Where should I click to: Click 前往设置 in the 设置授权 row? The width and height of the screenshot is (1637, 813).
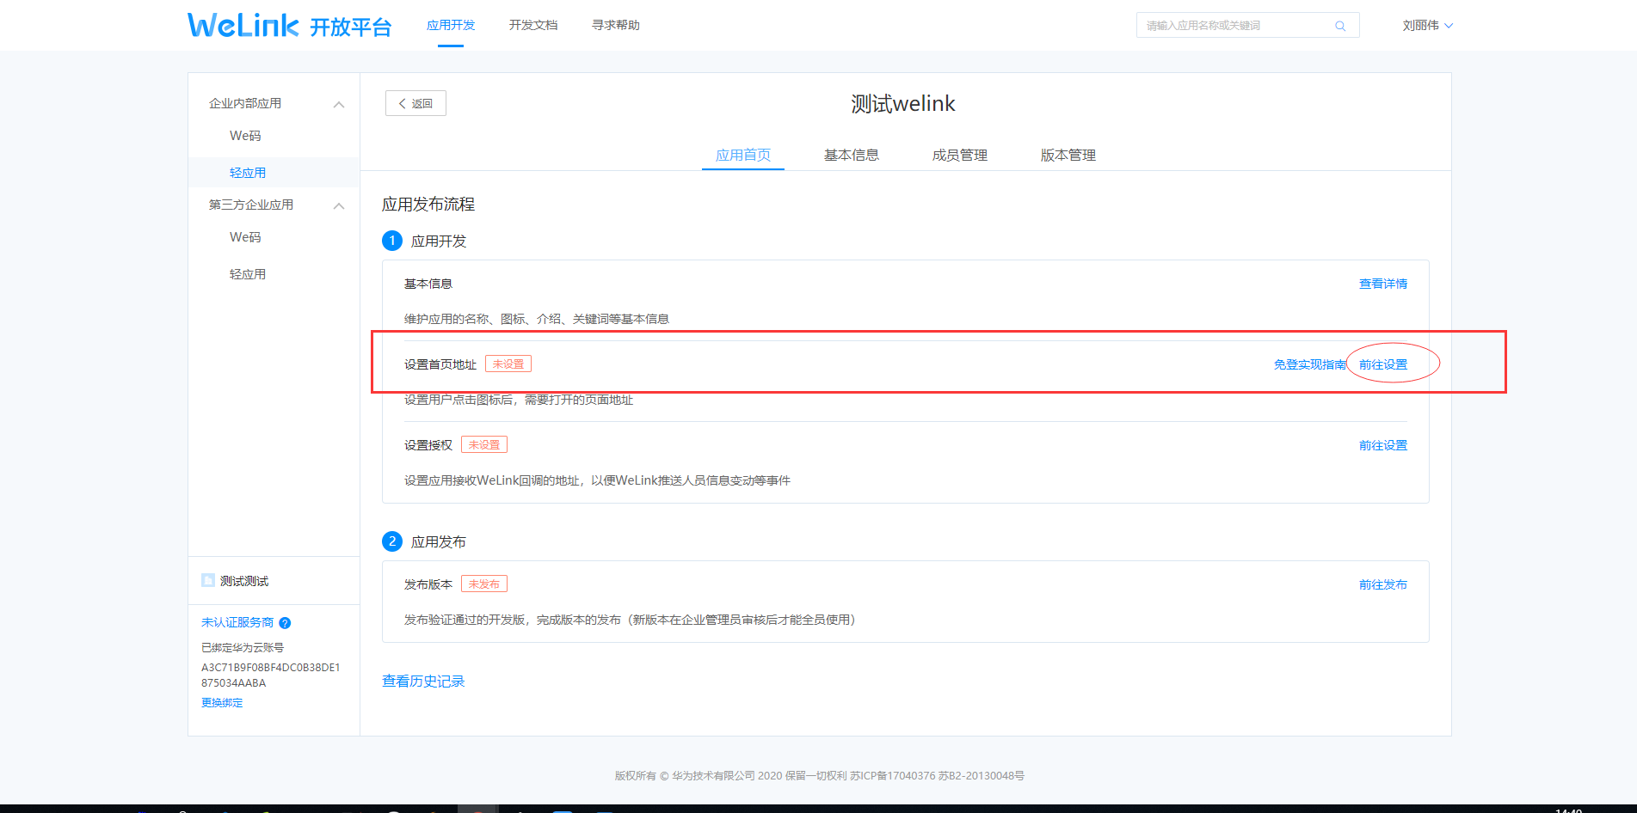pyautogui.click(x=1383, y=445)
